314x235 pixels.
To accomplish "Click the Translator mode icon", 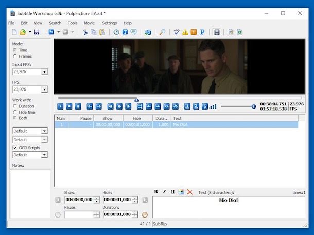I will click(148, 32).
